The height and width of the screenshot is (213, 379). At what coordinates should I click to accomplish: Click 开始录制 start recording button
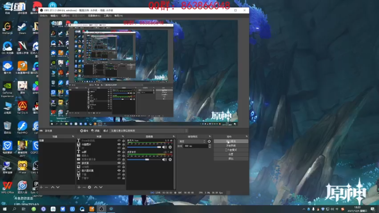tap(231, 146)
